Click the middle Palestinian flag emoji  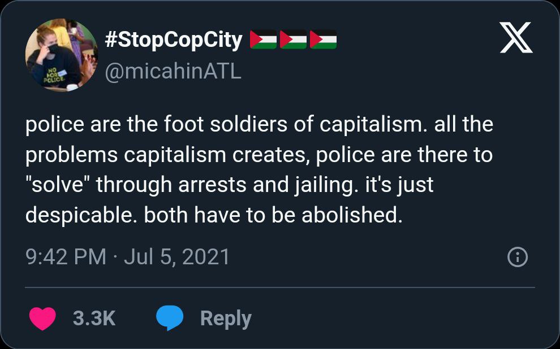pos(293,40)
